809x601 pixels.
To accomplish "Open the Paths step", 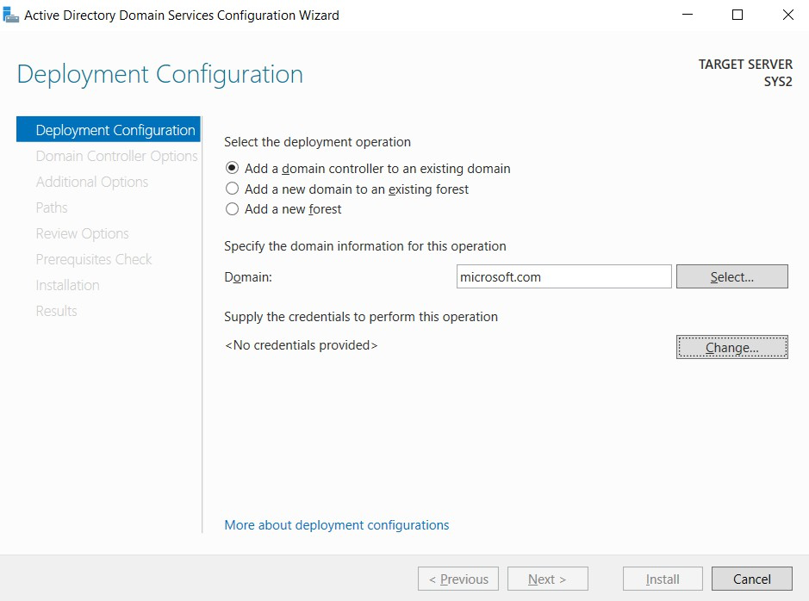I will 52,208.
